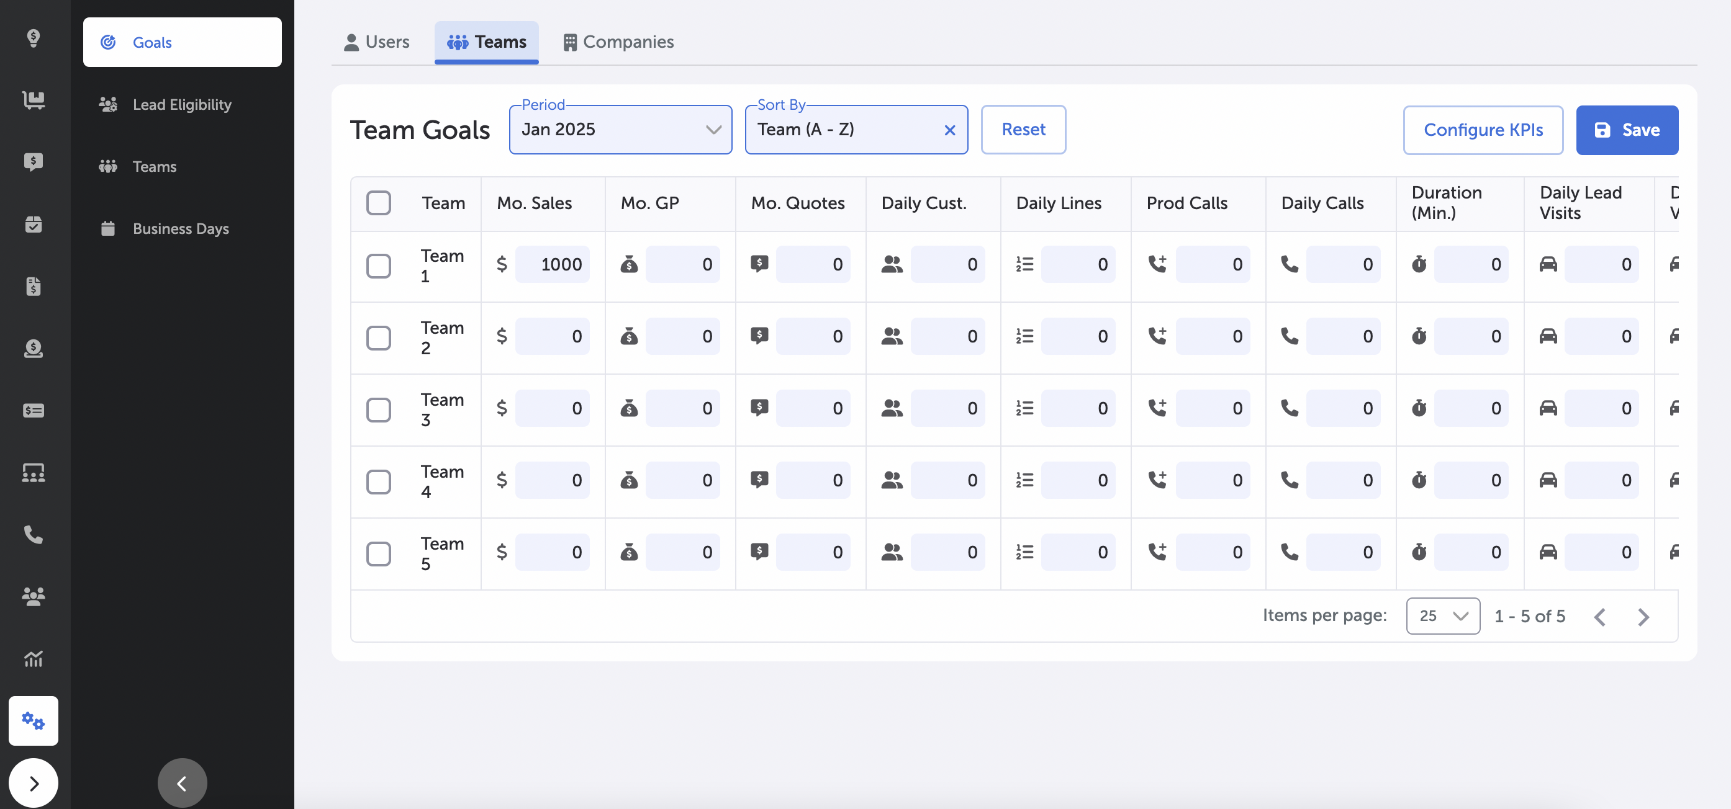This screenshot has height=809, width=1731.
Task: Click the Daily Calls phone icon in Team 1 row
Action: (x=1290, y=264)
